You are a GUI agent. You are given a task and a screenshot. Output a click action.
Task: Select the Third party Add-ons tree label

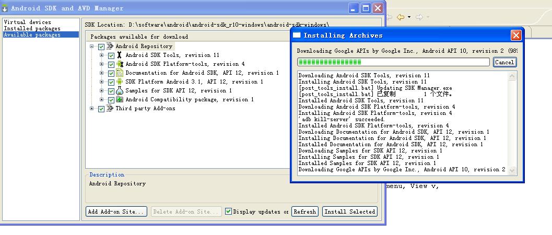145,108
